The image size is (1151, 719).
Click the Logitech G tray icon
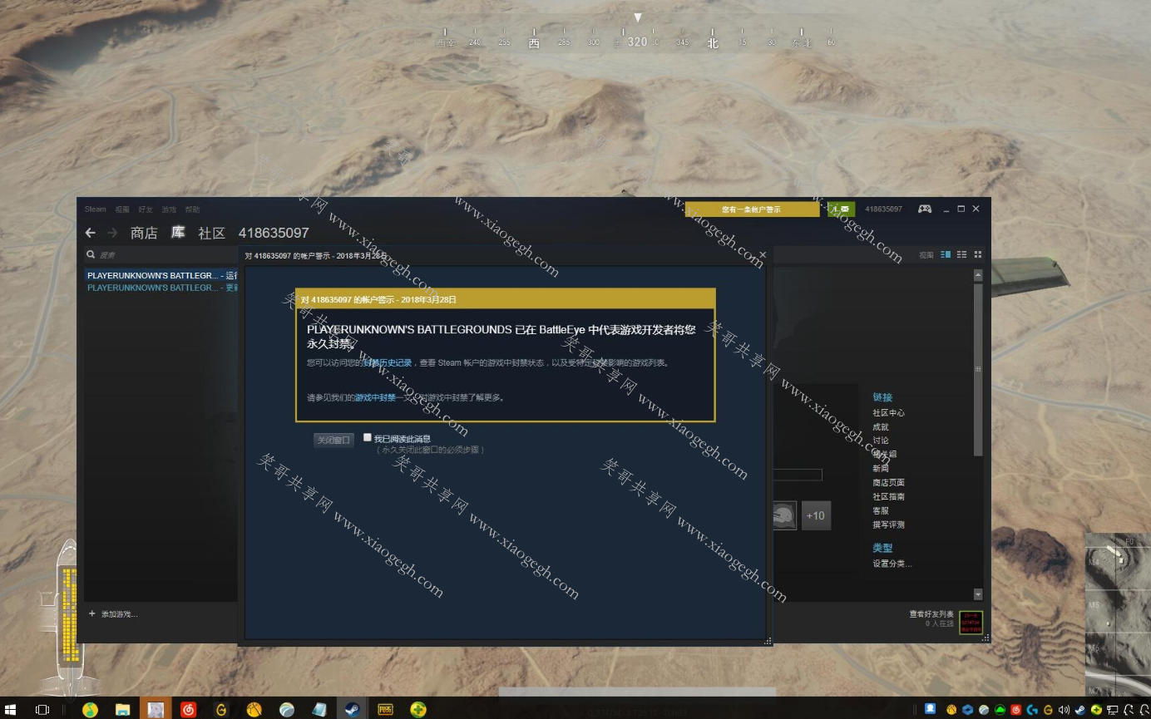click(x=1032, y=710)
